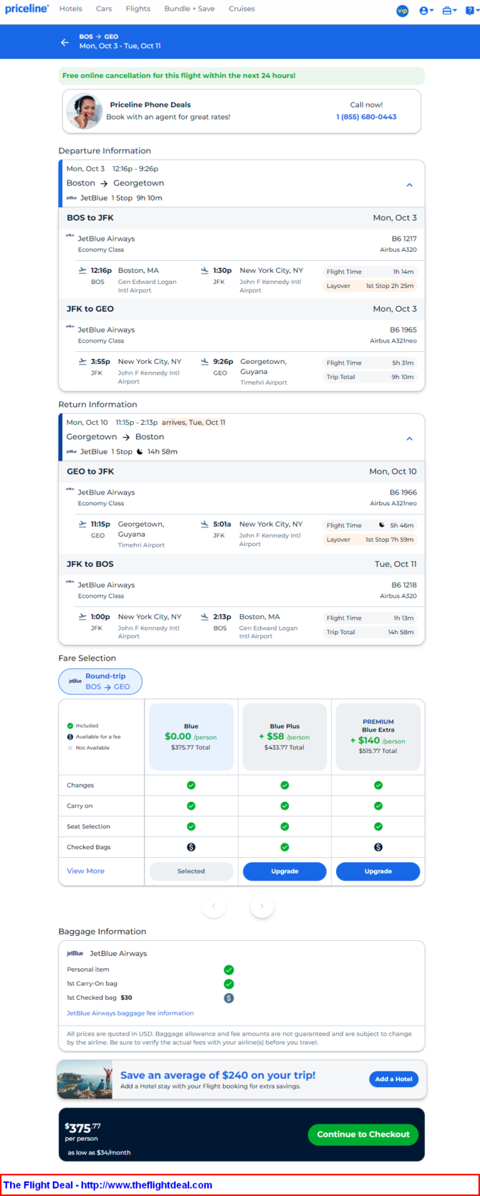Click Blue Plus Carry on included checkmark
The image size is (480, 1196).
coord(284,806)
